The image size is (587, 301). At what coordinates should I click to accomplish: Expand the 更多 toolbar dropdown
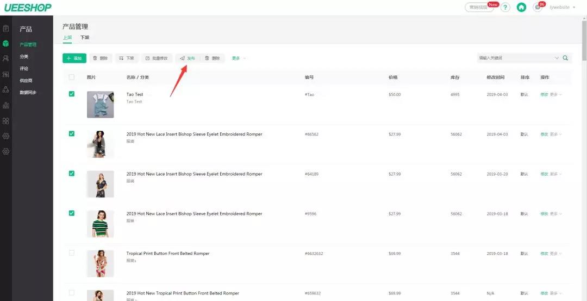click(239, 58)
